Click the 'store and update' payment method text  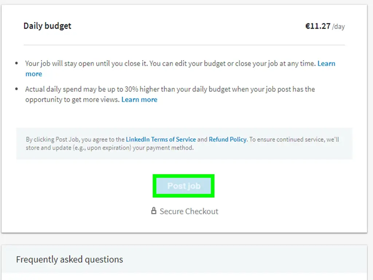click(109, 148)
